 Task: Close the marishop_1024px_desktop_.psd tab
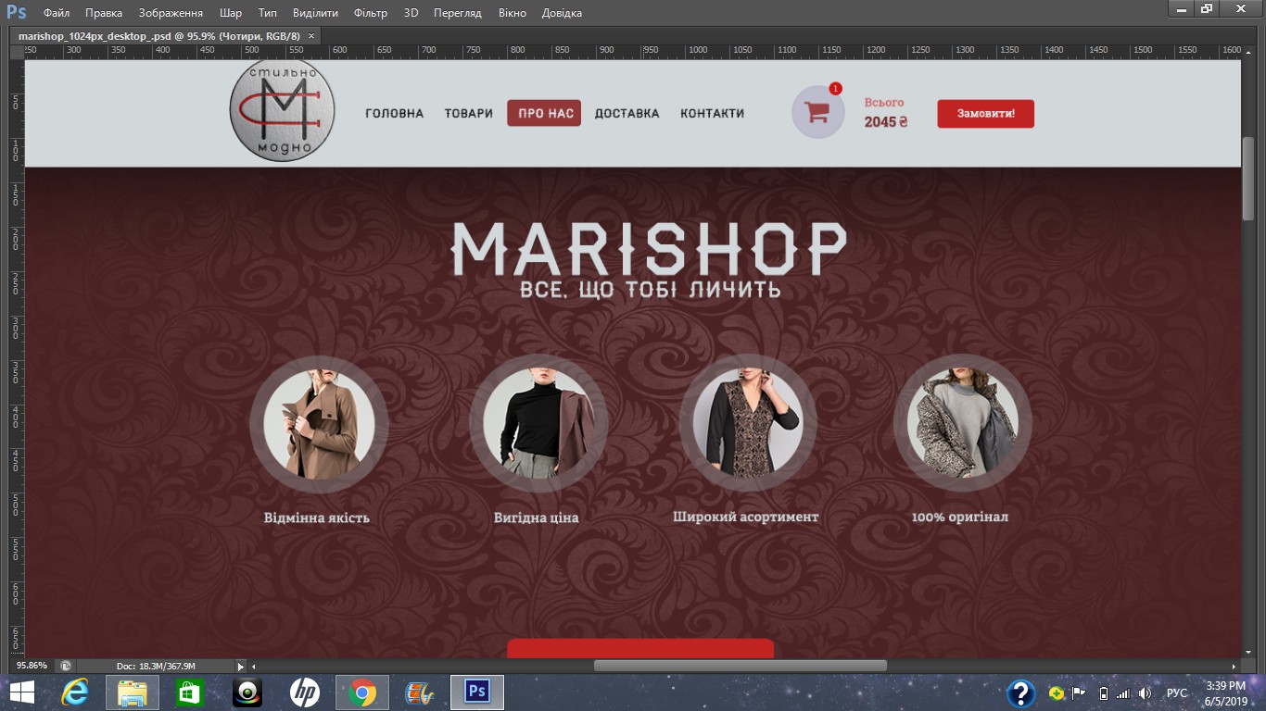pos(311,36)
